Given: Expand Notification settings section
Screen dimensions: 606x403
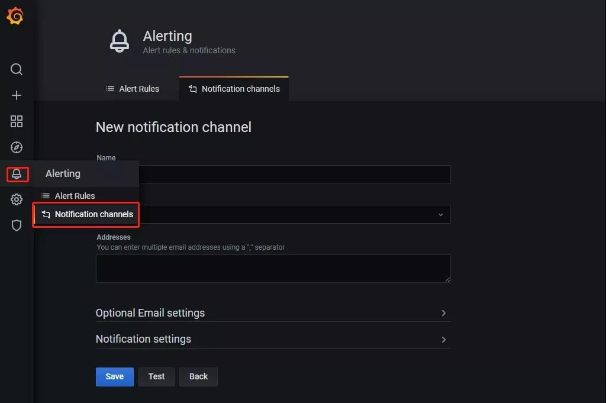Looking at the screenshot, I should click(273, 339).
